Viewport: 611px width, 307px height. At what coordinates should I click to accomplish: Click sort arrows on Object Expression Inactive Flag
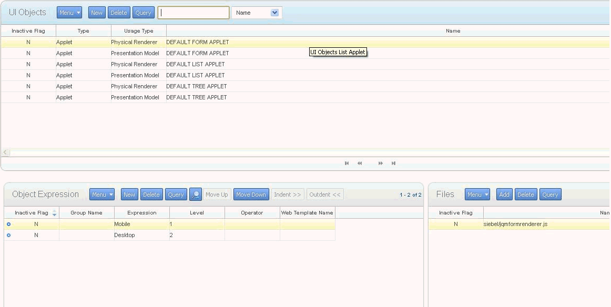click(54, 213)
